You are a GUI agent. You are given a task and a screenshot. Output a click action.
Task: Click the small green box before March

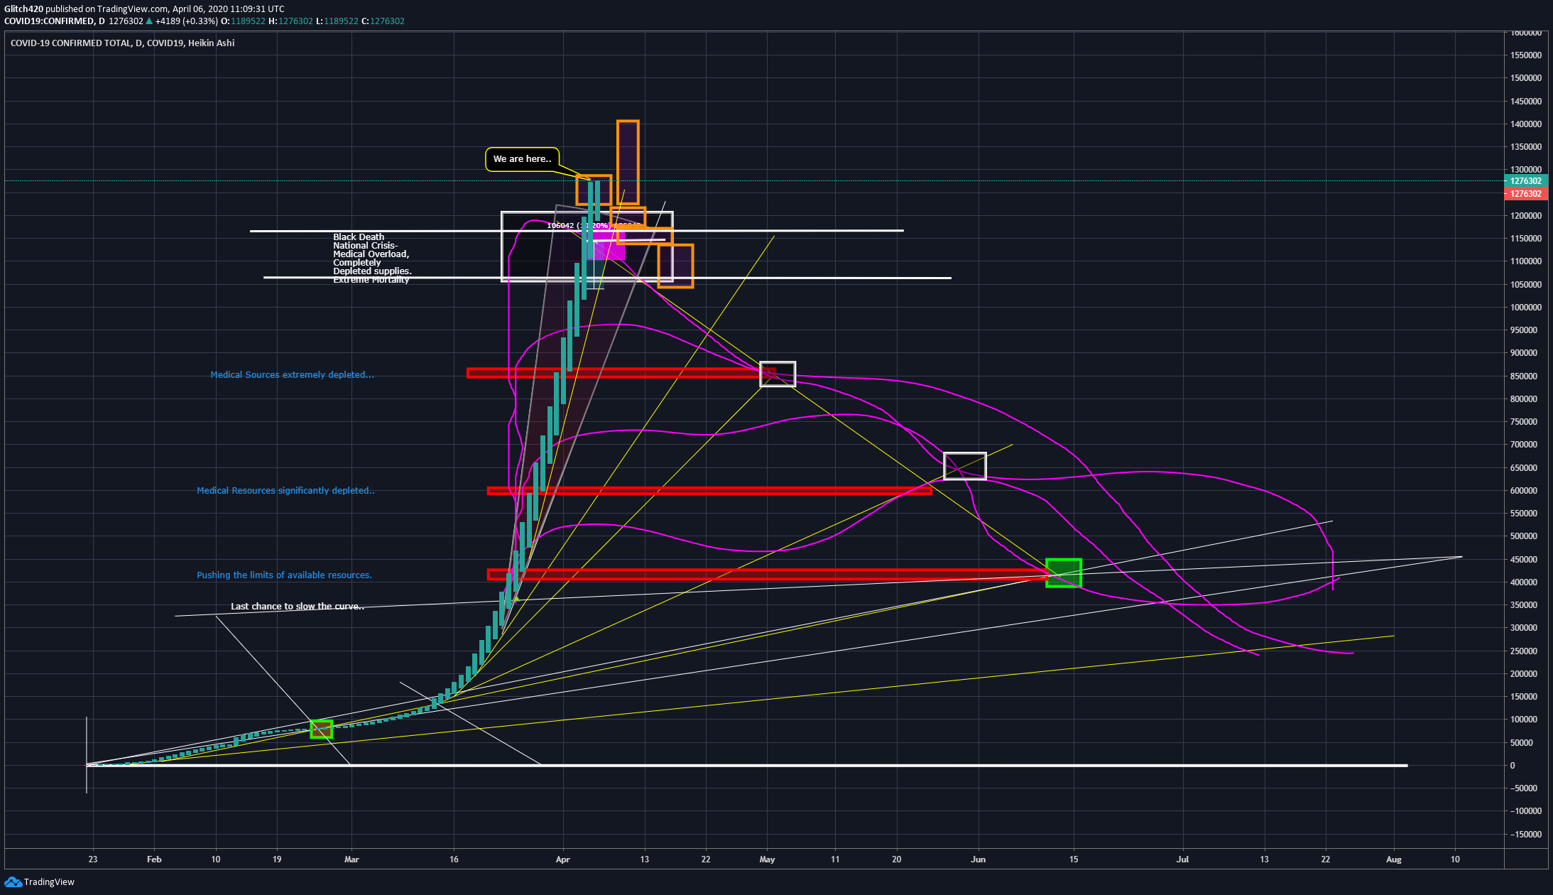tap(322, 729)
